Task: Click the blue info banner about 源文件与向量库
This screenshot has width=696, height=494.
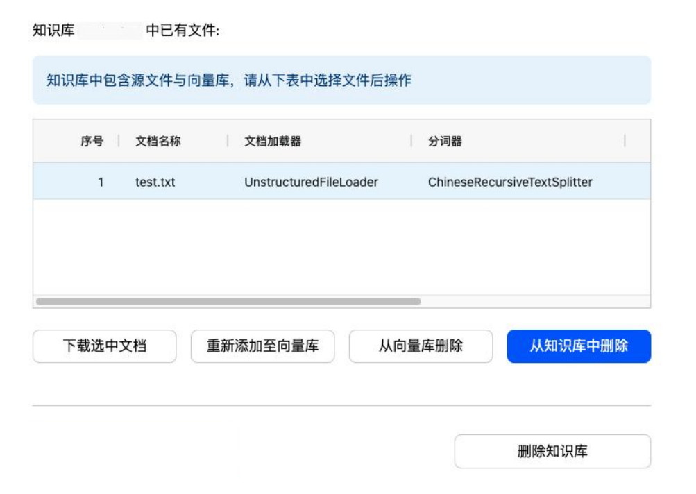Action: point(341,80)
